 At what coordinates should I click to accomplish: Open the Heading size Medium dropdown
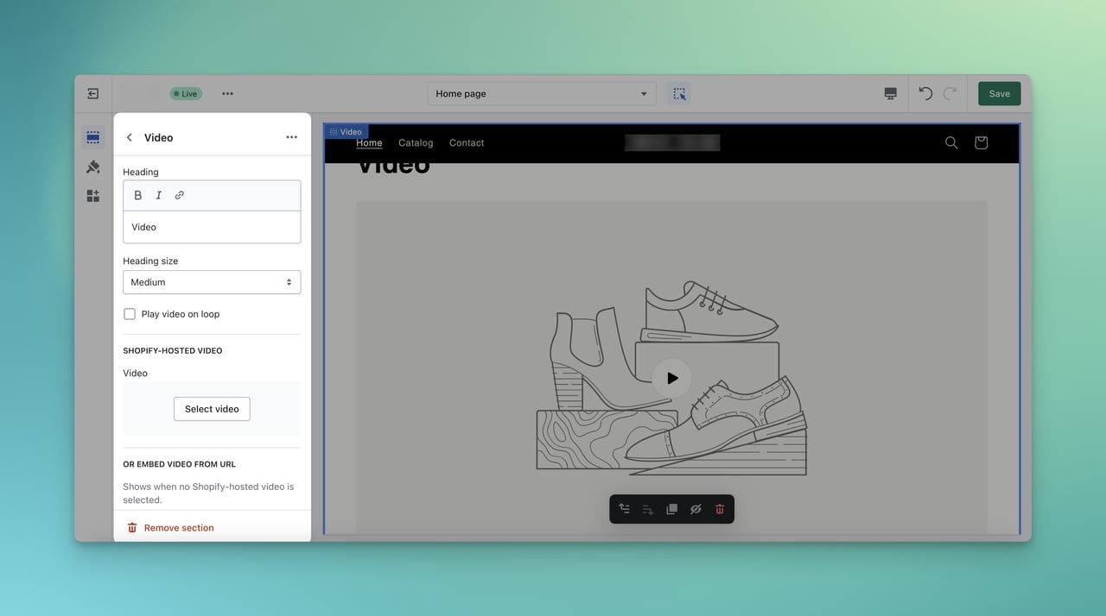tap(212, 282)
